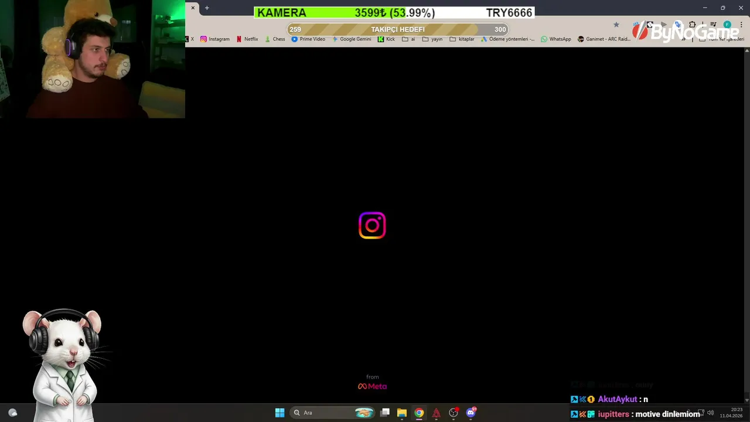750x422 pixels.
Task: Switch to Chrome in the taskbar
Action: [x=419, y=413]
